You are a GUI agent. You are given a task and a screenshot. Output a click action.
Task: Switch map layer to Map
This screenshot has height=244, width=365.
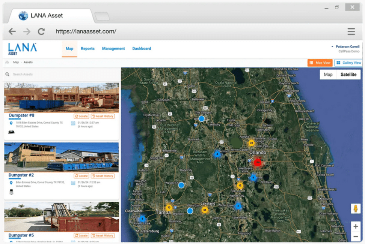pyautogui.click(x=328, y=75)
